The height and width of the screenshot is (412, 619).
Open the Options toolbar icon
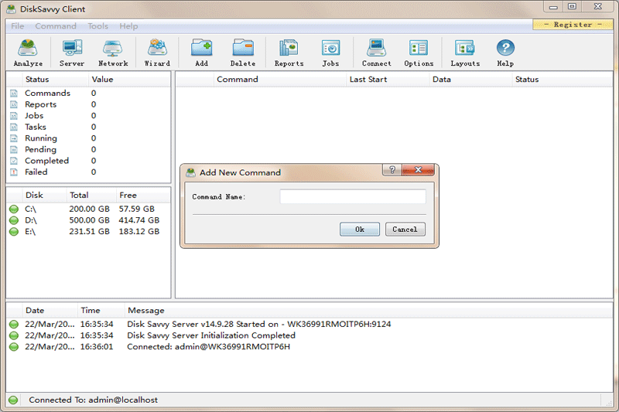point(419,53)
